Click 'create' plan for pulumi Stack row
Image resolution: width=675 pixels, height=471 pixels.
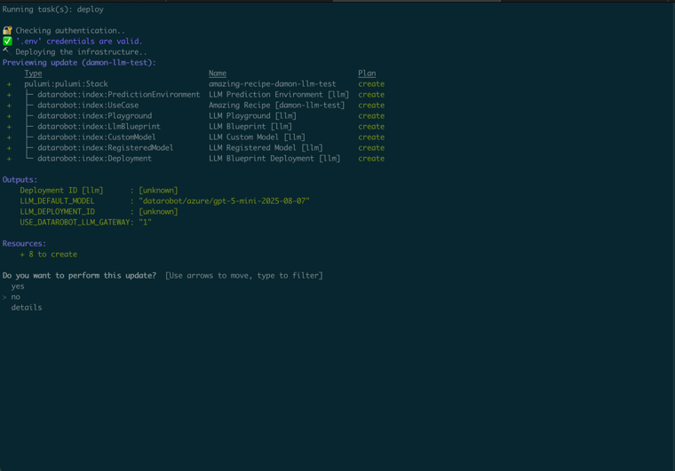coord(371,84)
